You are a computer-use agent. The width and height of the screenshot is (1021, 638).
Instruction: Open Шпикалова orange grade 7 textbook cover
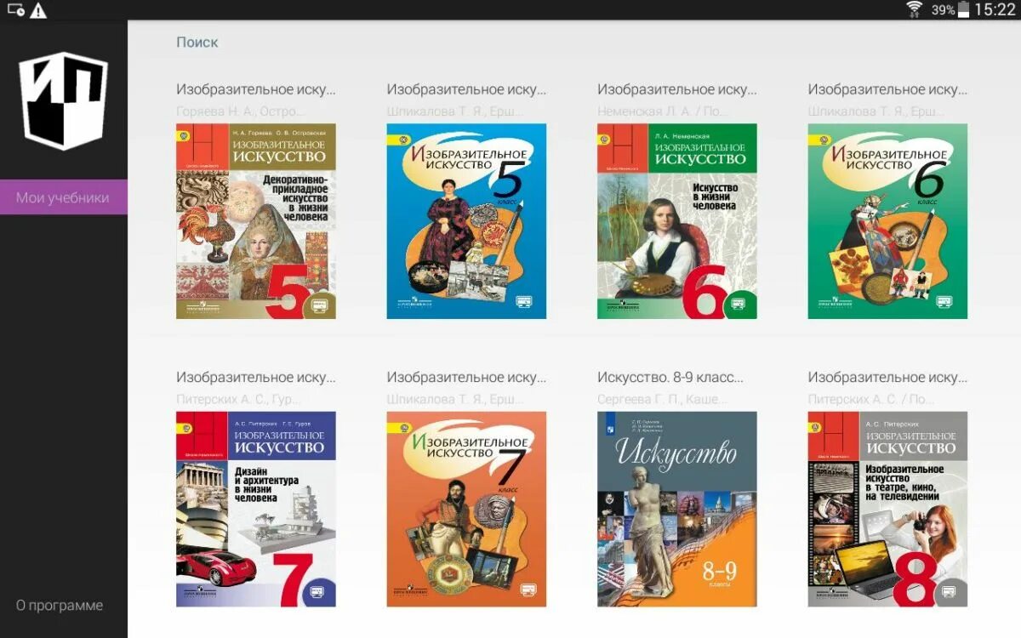click(466, 510)
